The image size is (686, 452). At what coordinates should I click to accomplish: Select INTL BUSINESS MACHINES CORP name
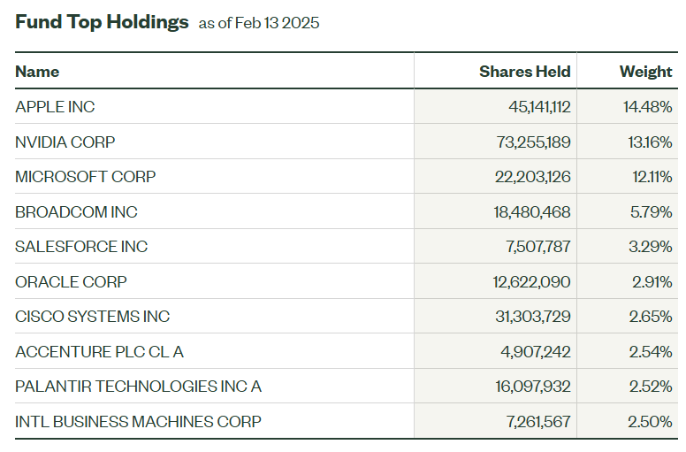[x=138, y=422]
